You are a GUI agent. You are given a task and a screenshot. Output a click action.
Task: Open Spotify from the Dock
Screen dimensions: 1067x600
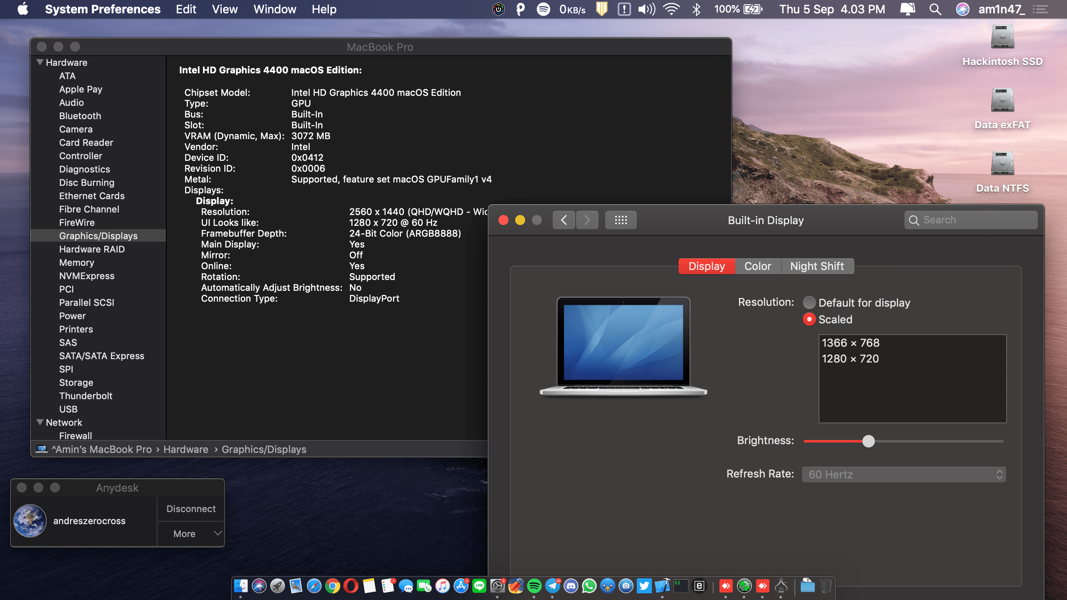[x=534, y=585]
